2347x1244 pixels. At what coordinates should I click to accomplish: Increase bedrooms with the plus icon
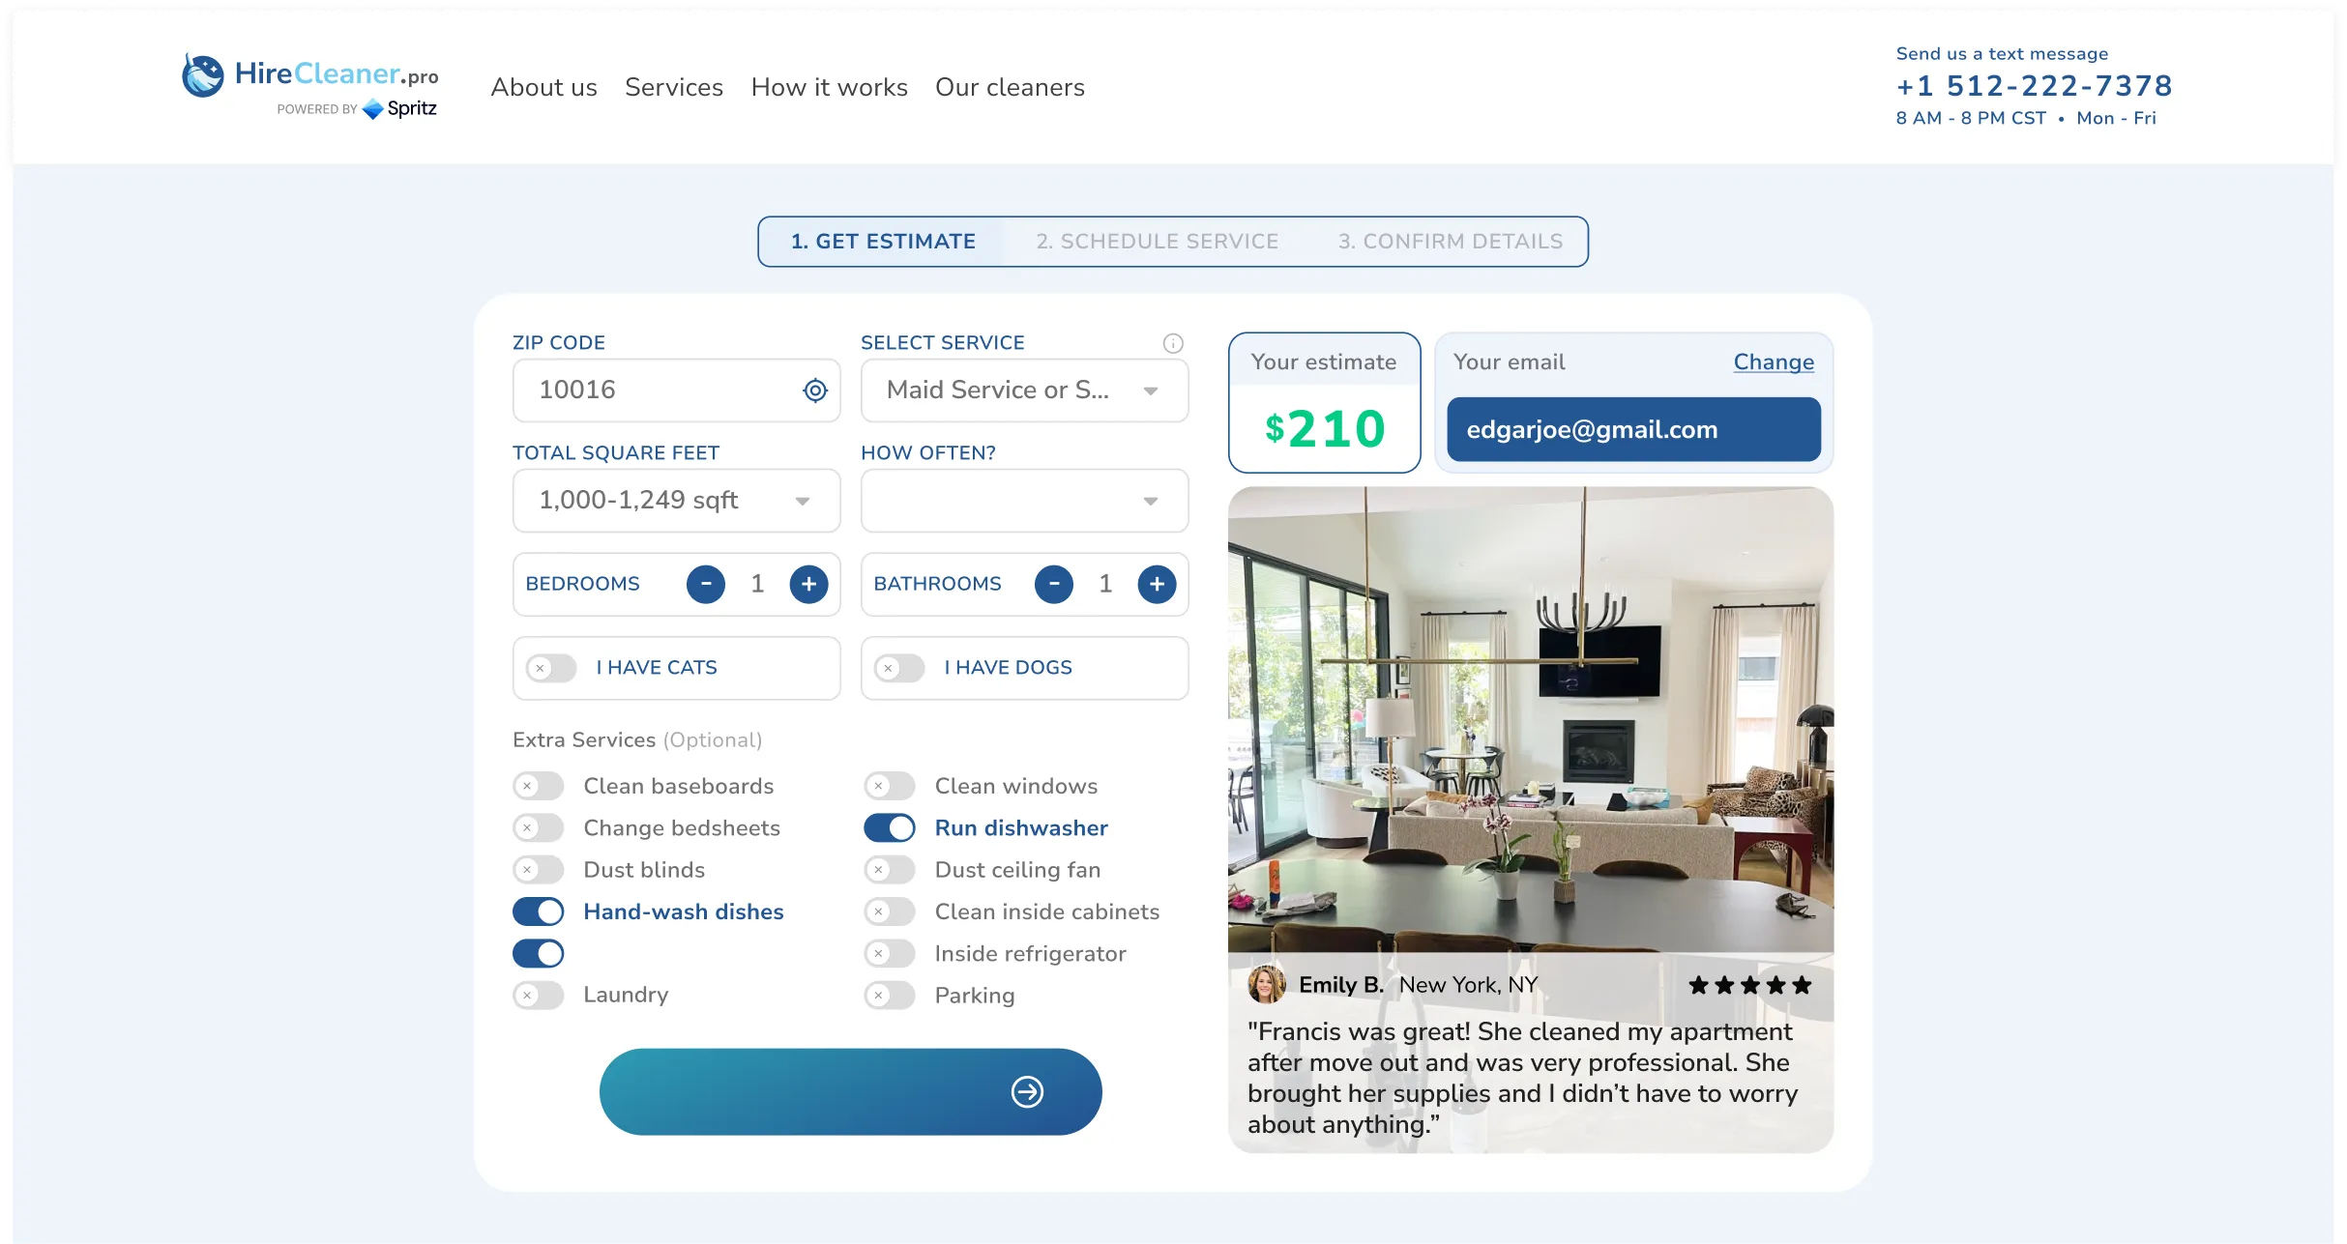808,584
